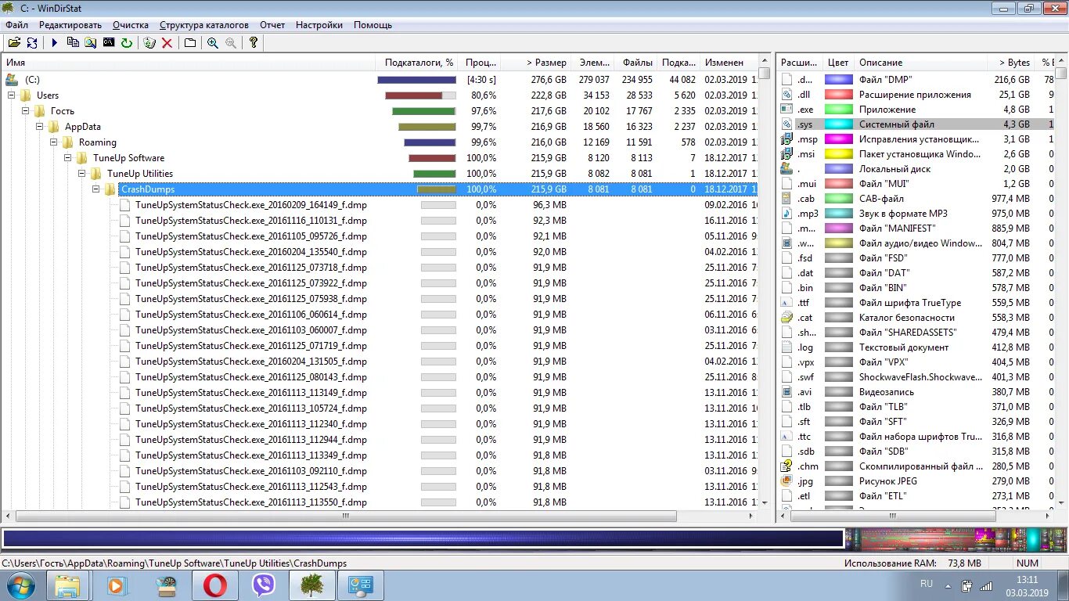The height and width of the screenshot is (601, 1069).
Task: Click the red X permanent delete icon
Action: [167, 43]
